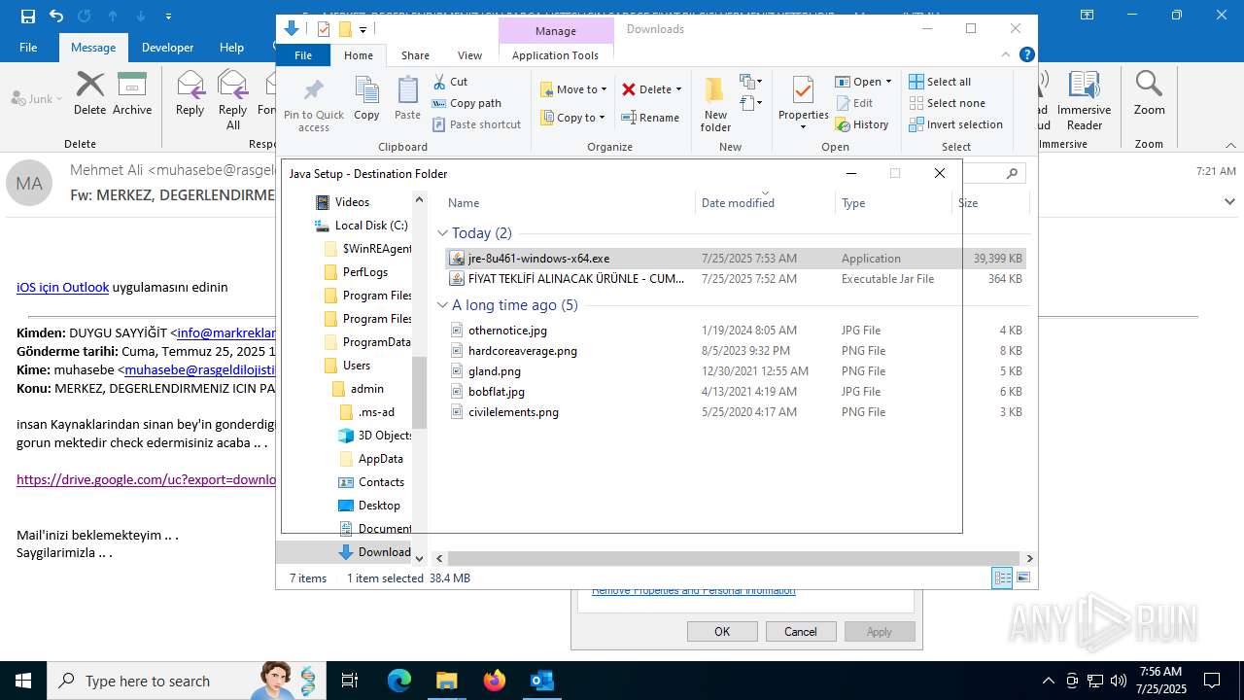Switch to details view icon in status bar
The height and width of the screenshot is (700, 1244).
pyautogui.click(x=1002, y=577)
